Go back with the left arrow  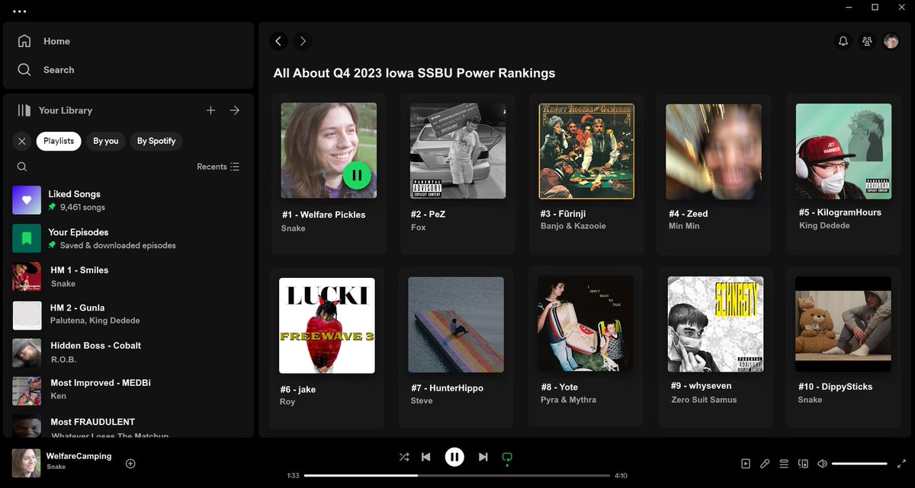(x=278, y=41)
